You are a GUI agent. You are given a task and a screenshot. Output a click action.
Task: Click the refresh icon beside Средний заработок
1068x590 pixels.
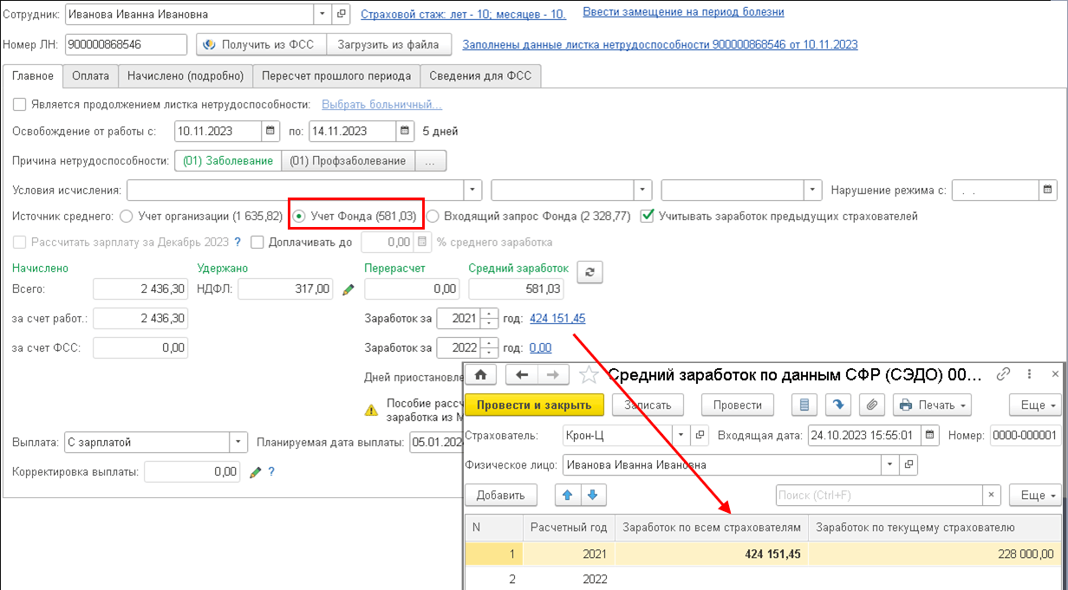click(589, 272)
